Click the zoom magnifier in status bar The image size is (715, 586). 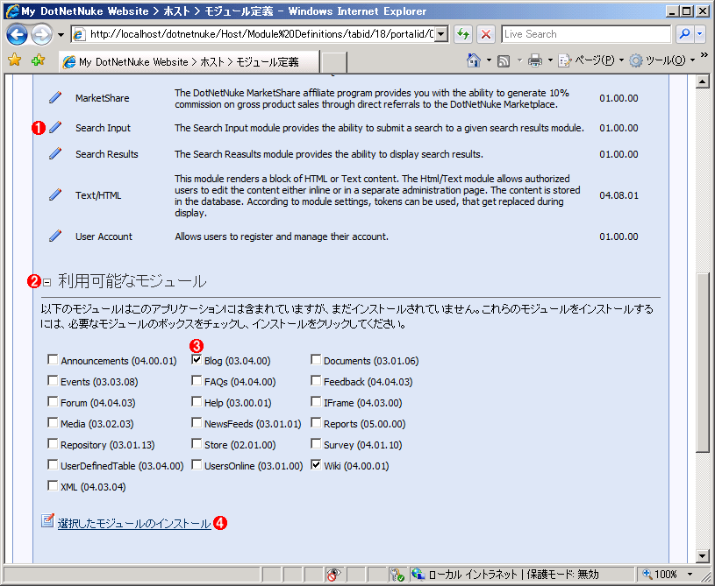click(x=647, y=574)
